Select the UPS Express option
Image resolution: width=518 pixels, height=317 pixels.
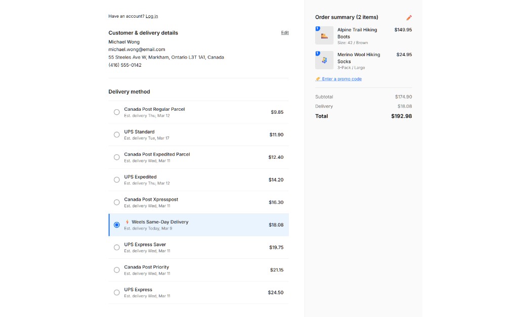click(116, 292)
